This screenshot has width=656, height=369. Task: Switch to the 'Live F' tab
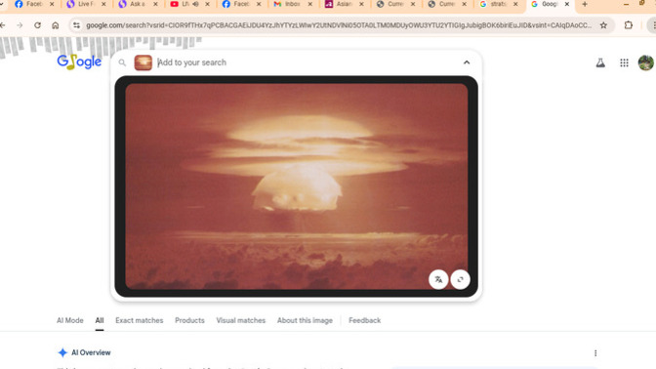[x=86, y=4]
